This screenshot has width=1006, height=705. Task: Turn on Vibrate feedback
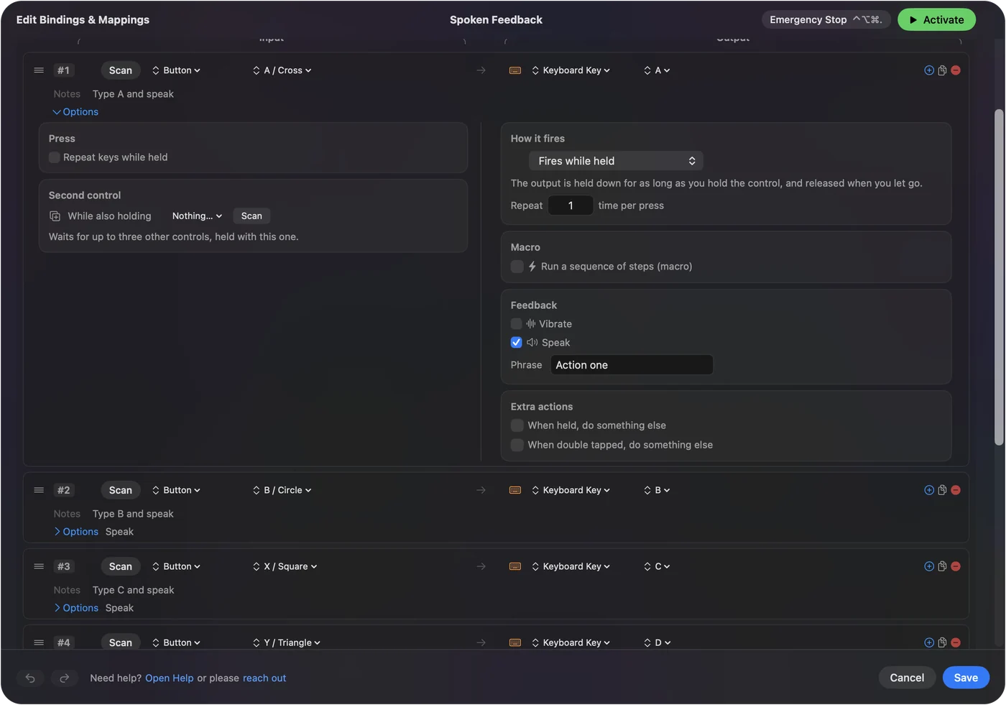coord(517,324)
